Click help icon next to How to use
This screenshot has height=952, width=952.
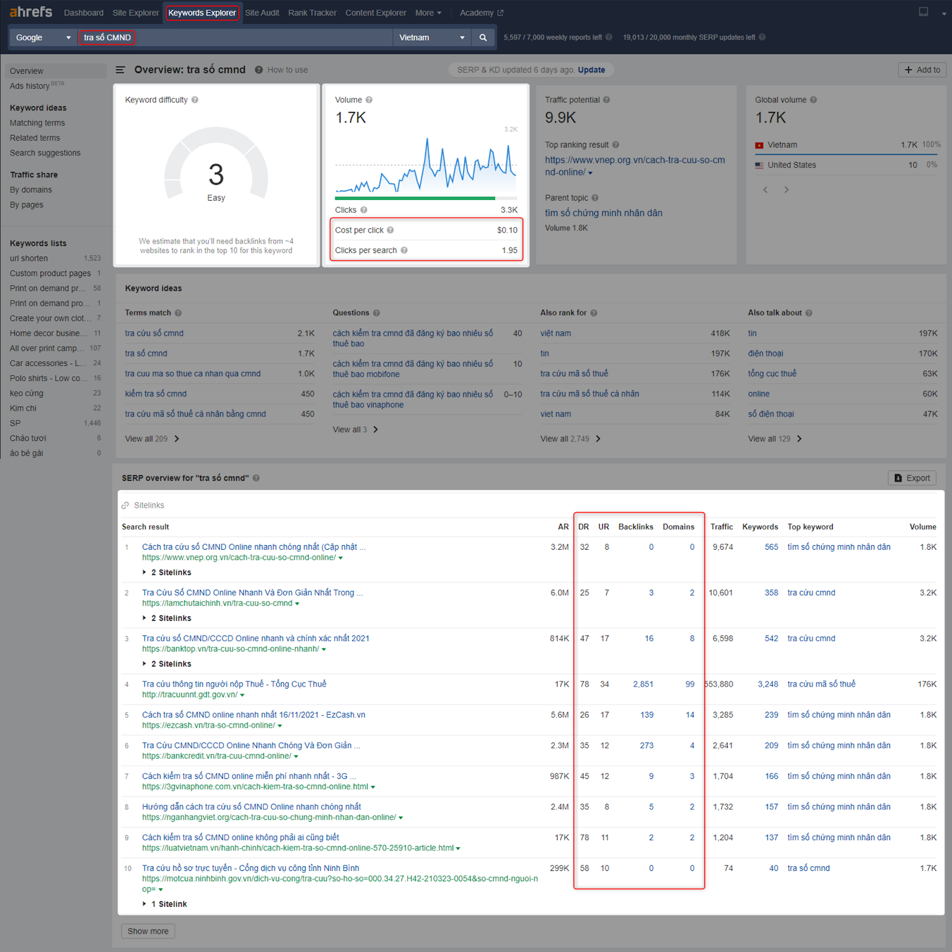point(259,70)
